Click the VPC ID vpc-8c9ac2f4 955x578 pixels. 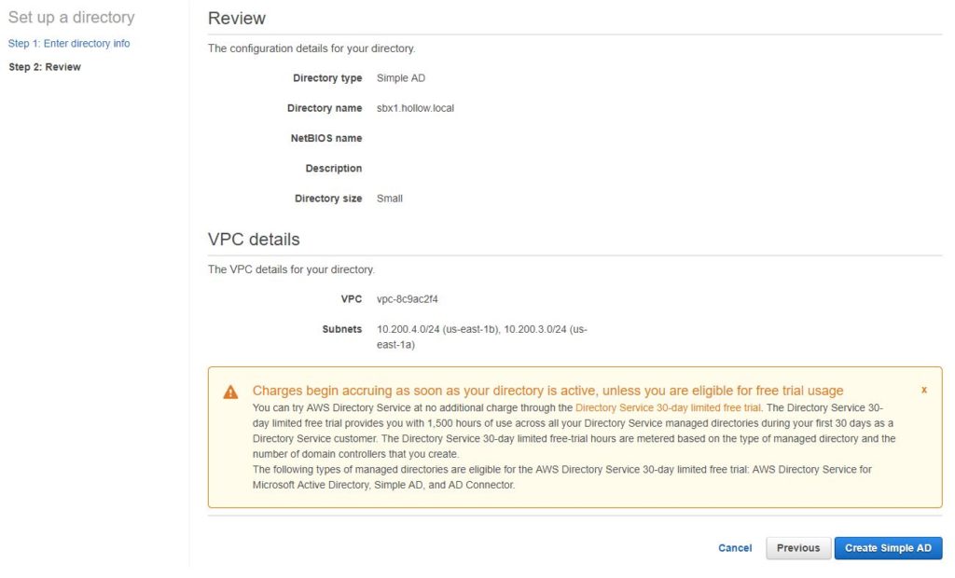pos(408,299)
